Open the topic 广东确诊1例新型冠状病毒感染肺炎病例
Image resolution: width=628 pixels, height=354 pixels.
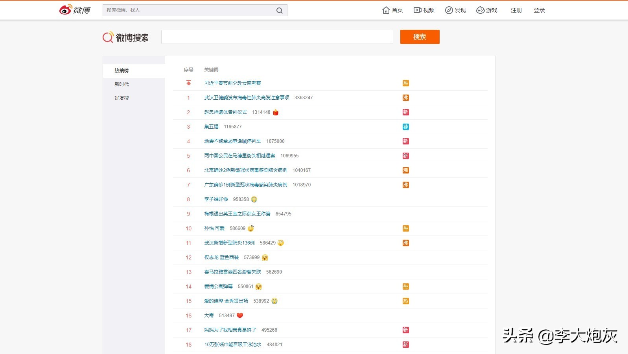246,185
